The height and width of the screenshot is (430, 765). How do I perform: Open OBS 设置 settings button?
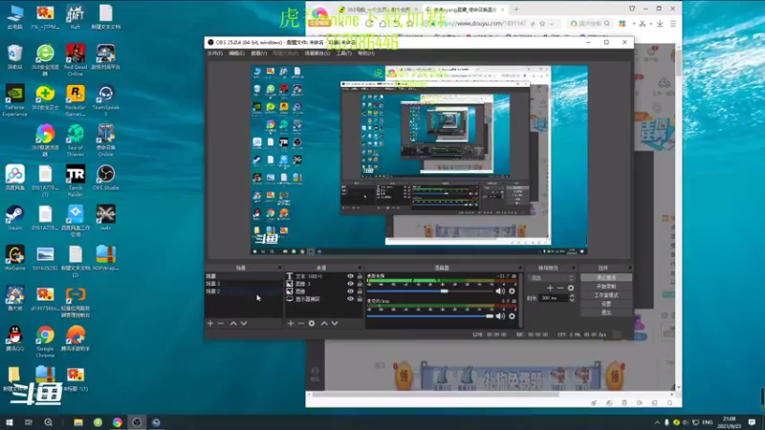(606, 304)
